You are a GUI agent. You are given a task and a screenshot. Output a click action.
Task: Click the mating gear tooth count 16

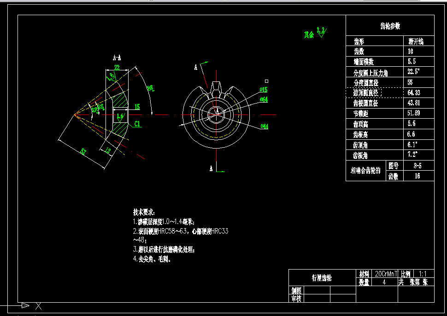418,176
